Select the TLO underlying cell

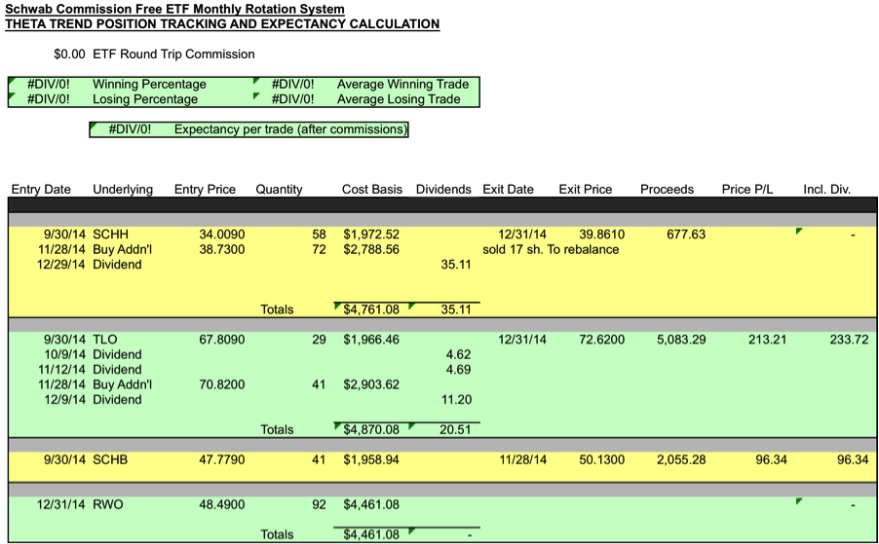(105, 340)
